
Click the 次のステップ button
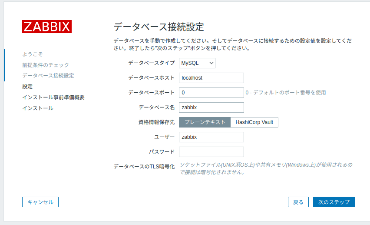(x=334, y=202)
